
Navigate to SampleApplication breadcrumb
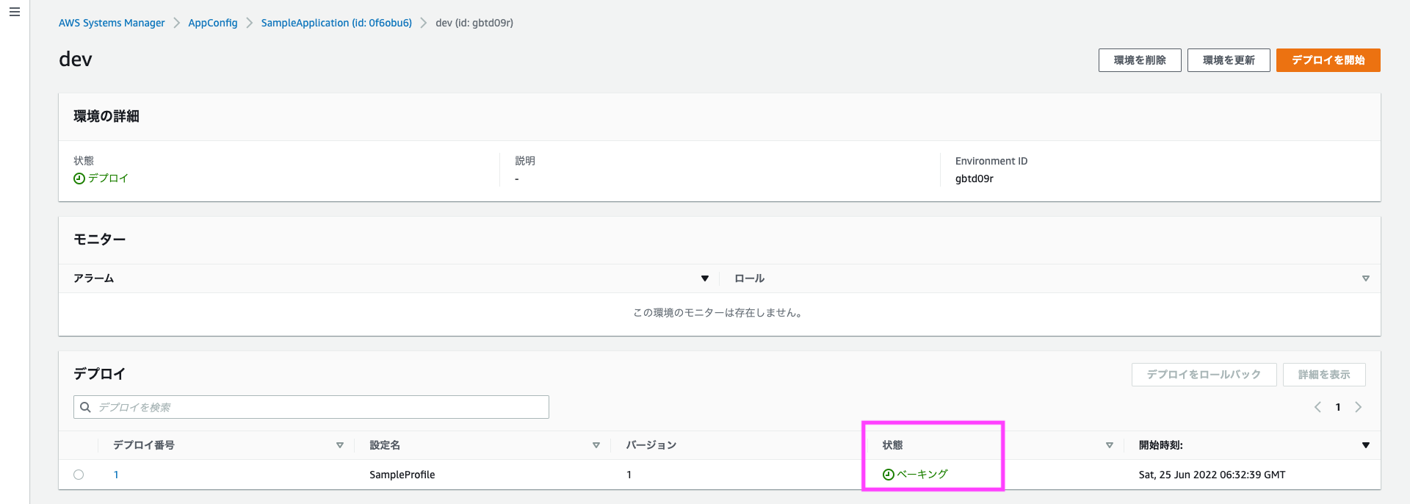(336, 23)
